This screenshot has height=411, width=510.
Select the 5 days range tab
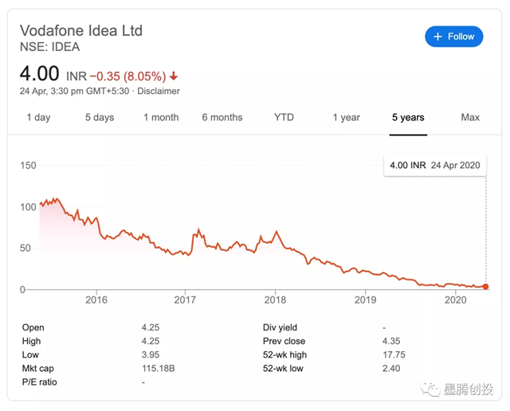pyautogui.click(x=100, y=117)
